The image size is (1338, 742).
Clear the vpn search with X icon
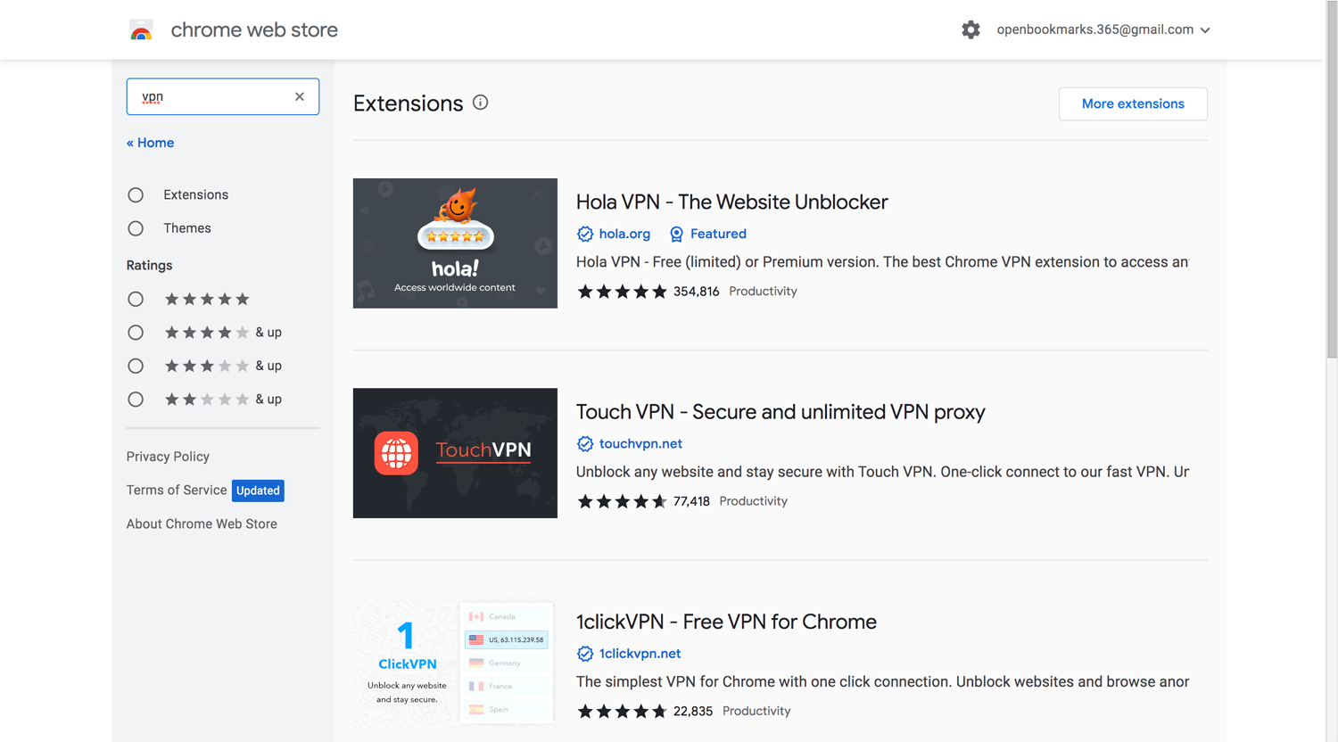300,96
